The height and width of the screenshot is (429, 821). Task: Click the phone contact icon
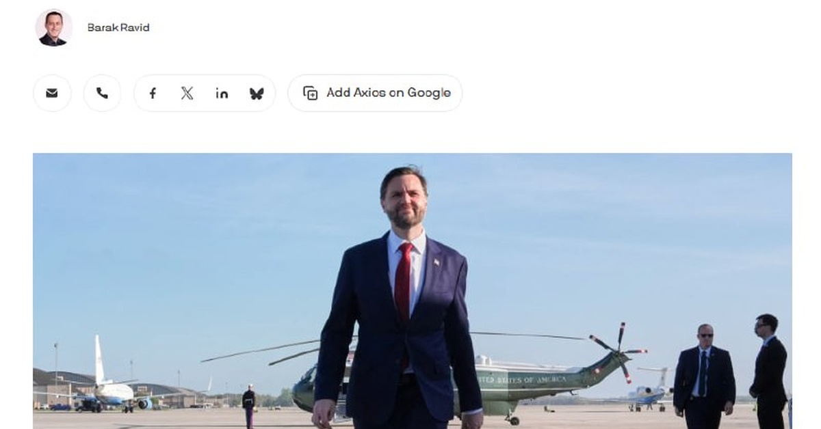coord(102,93)
